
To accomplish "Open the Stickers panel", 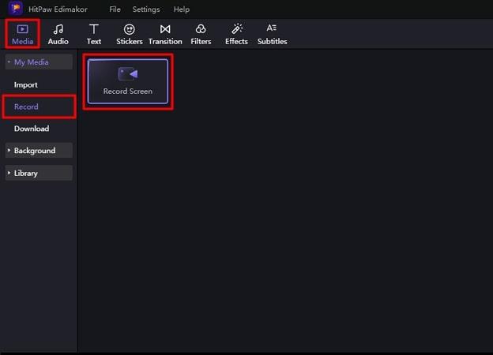I will click(130, 35).
